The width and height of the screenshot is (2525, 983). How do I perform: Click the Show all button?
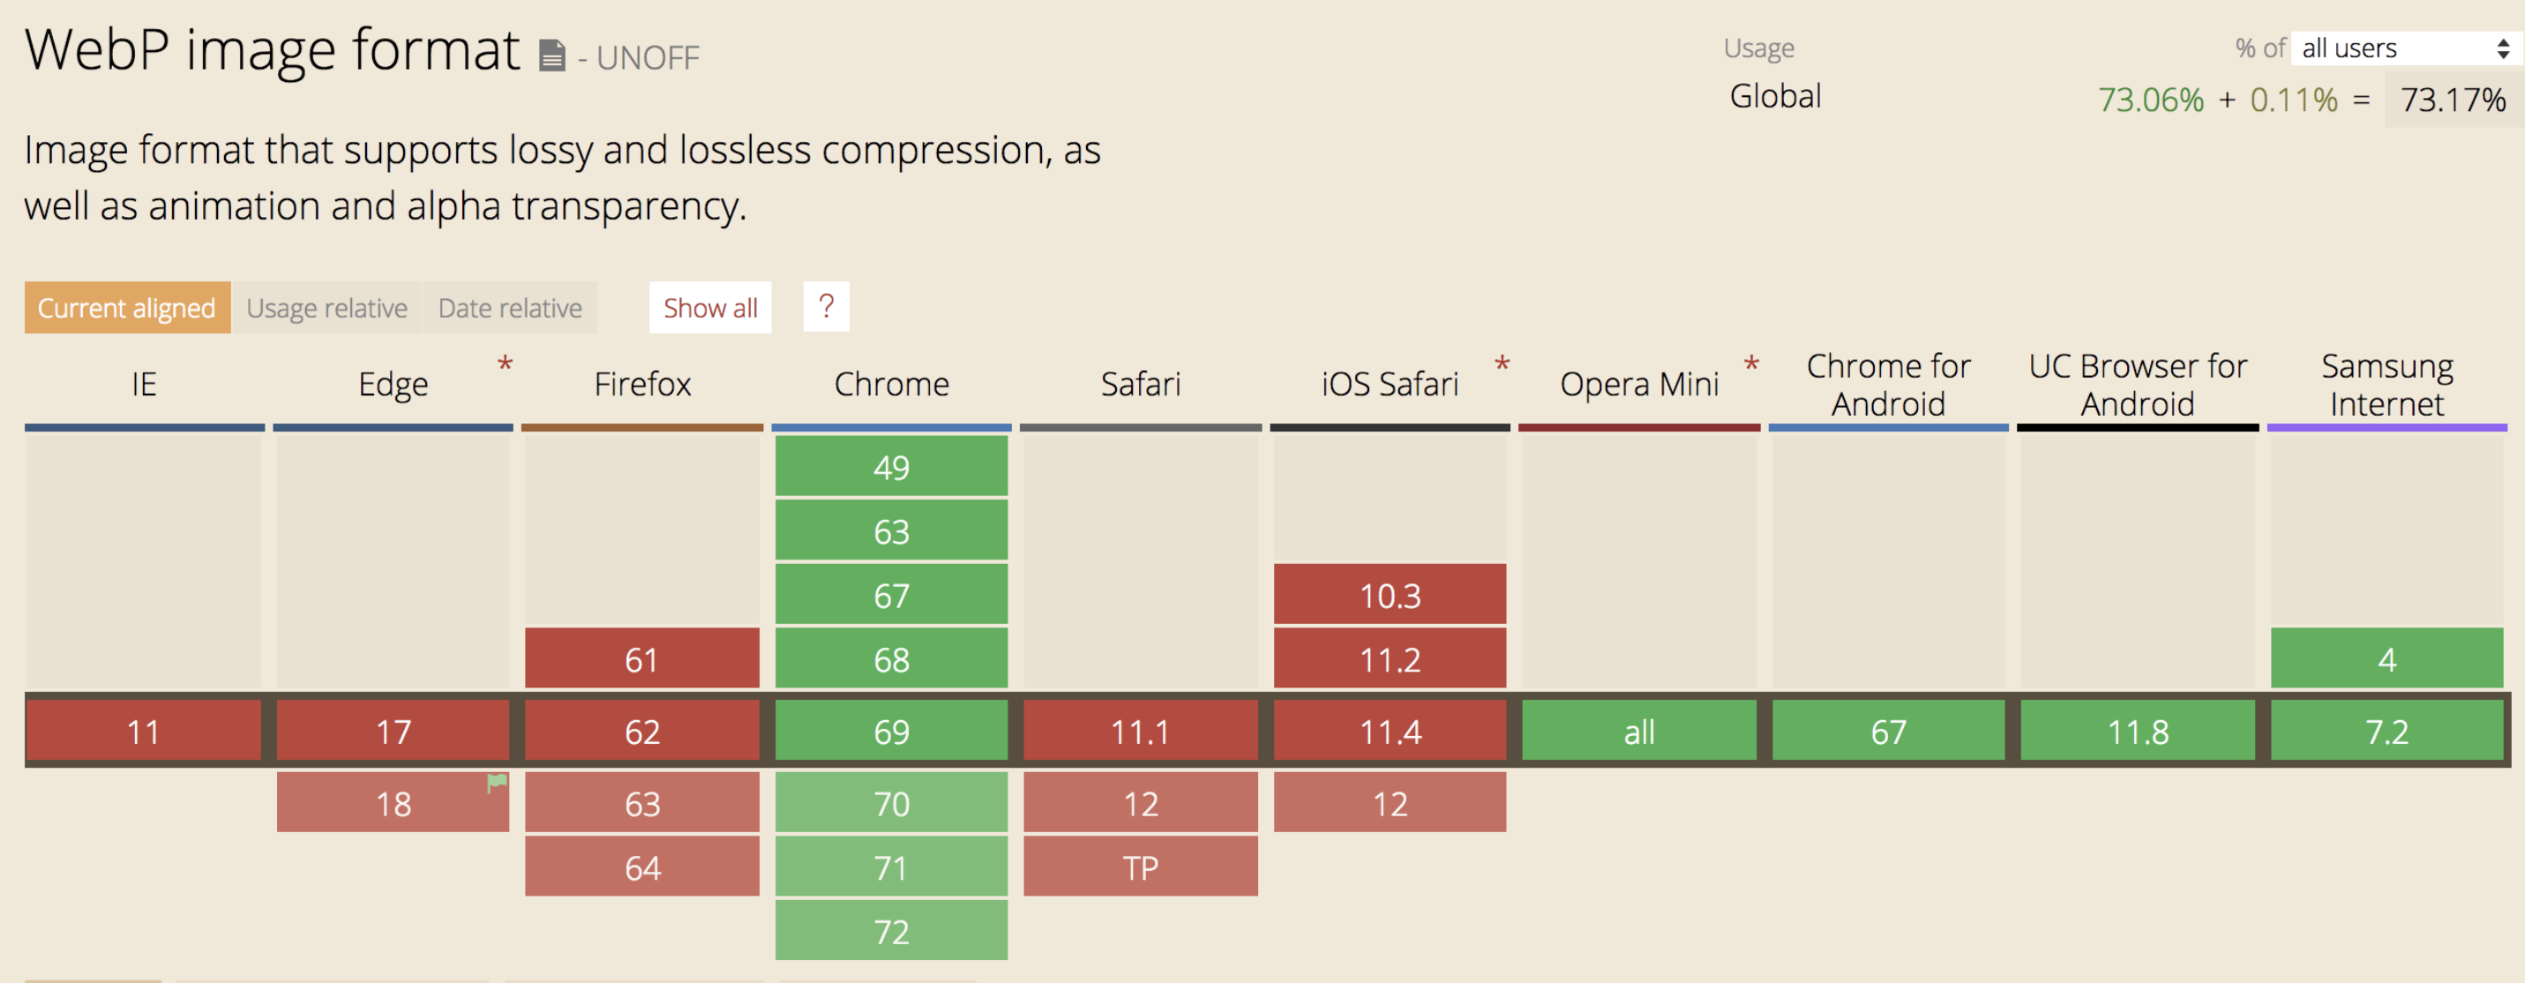[x=709, y=308]
